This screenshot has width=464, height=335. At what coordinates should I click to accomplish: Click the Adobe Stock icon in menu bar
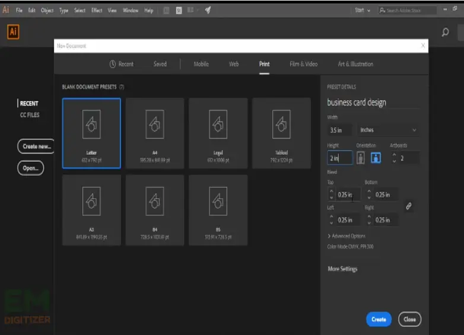point(179,10)
